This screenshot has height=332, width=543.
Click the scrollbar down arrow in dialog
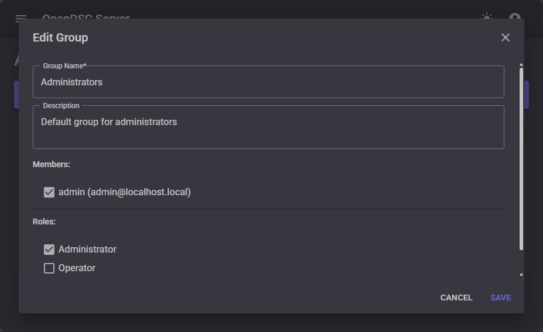[521, 275]
